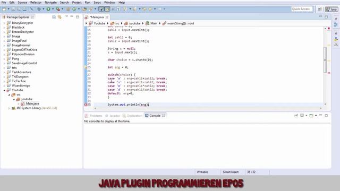
Task: Open the File menu
Action: click(4, 2)
